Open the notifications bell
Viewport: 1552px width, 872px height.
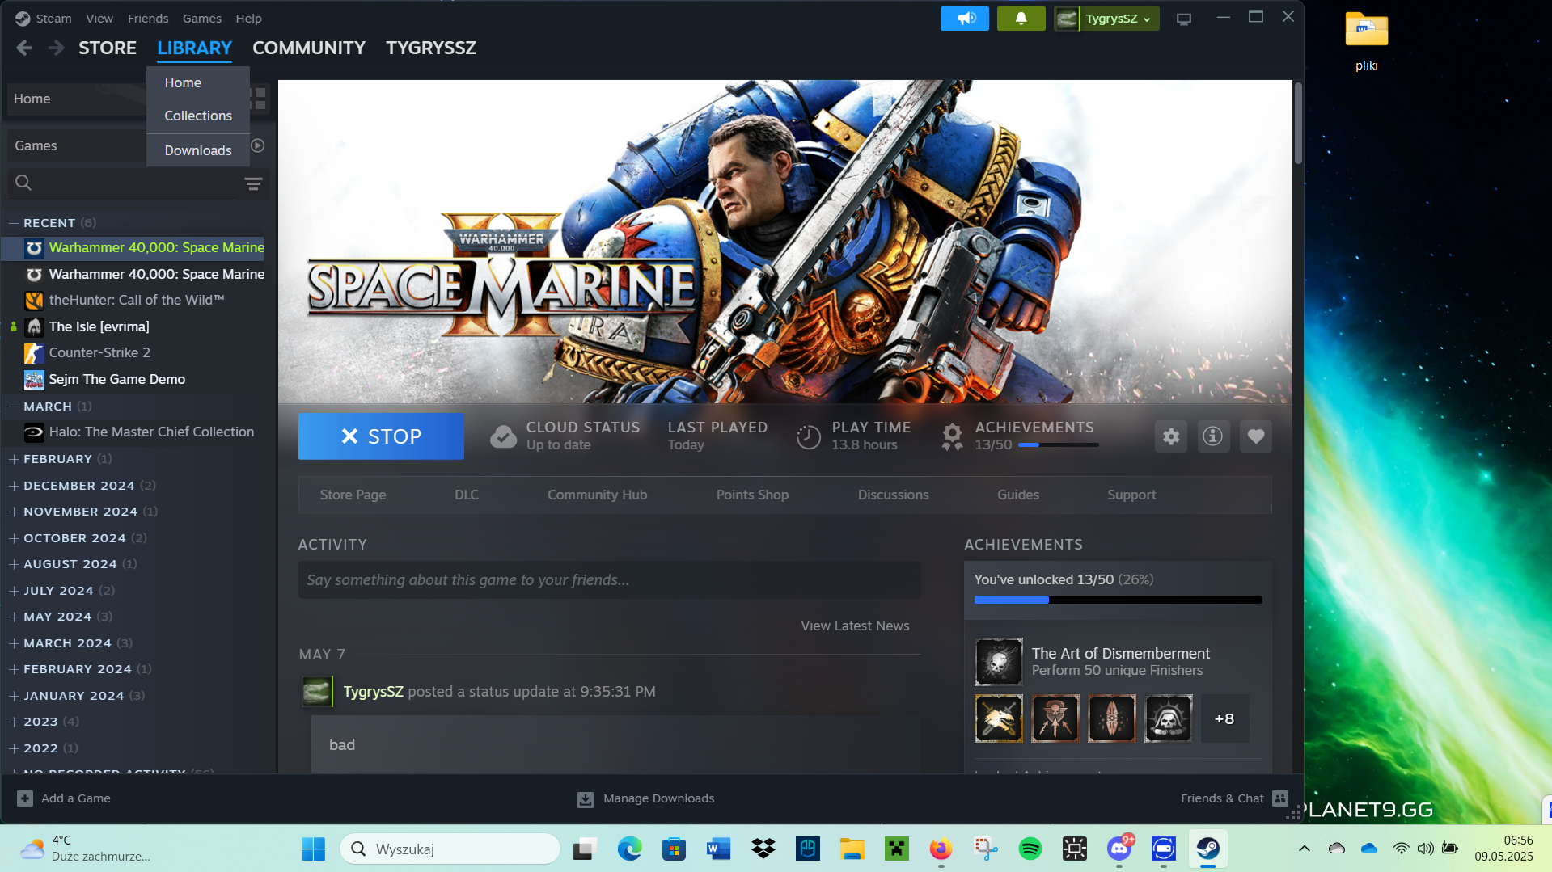pos(1021,19)
